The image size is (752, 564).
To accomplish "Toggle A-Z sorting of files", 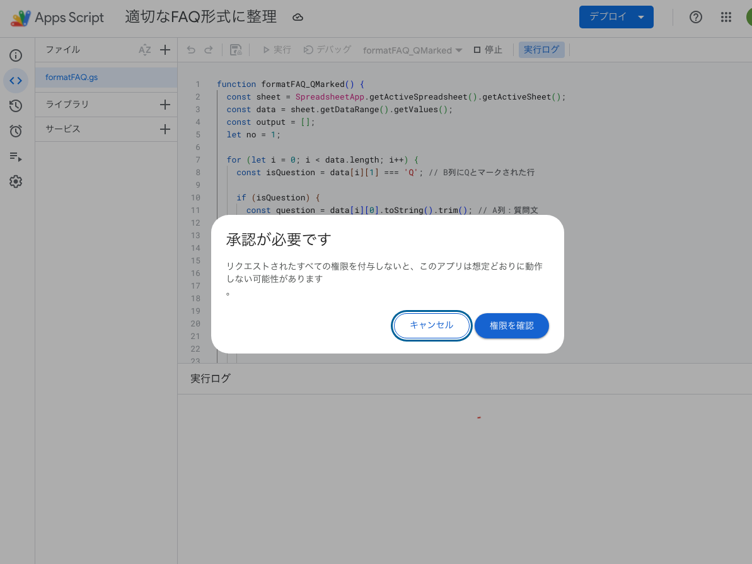I will coord(146,49).
